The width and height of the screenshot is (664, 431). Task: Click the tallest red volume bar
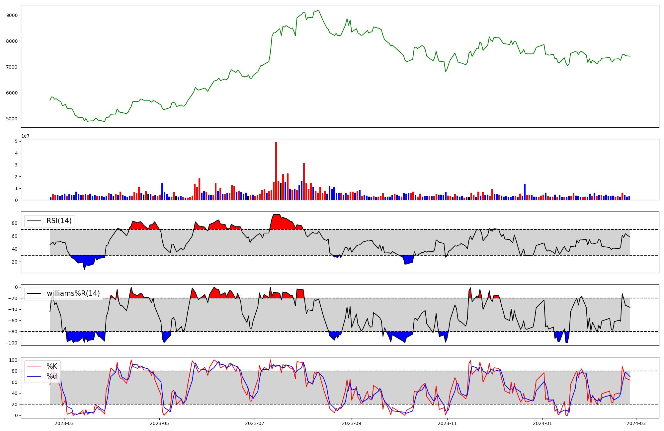coord(276,171)
